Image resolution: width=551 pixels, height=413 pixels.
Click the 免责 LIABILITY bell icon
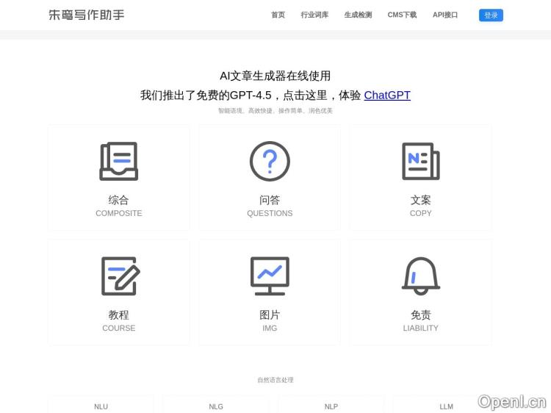point(420,276)
